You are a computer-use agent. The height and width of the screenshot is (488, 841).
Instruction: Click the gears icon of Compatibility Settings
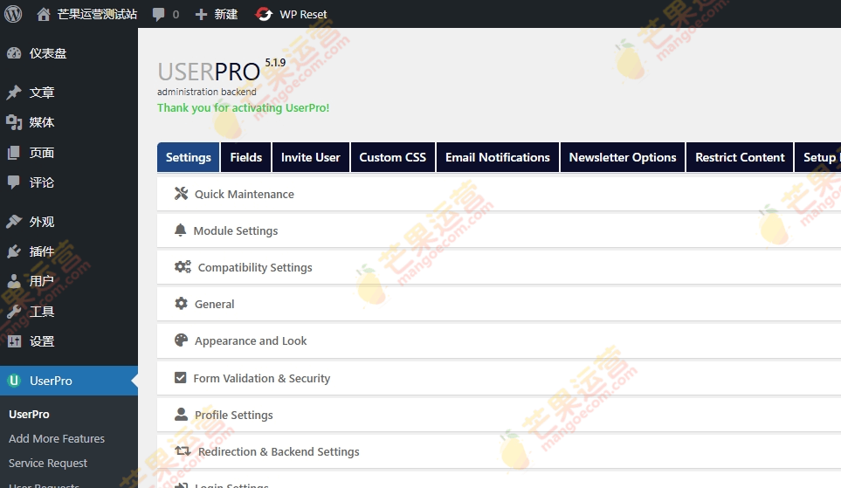[x=183, y=266]
